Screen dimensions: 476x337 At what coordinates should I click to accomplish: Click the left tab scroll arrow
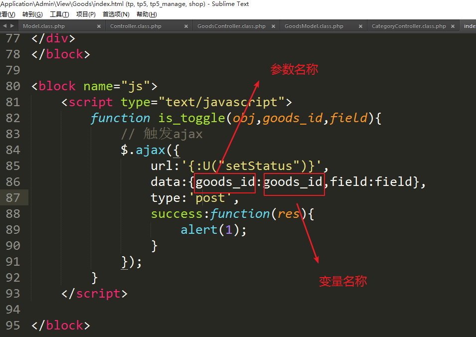[4, 26]
